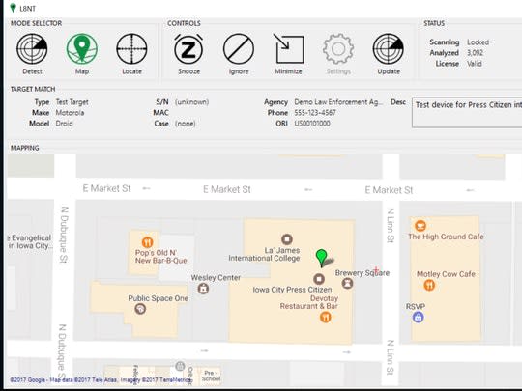Switch to Map mode

pos(82,49)
